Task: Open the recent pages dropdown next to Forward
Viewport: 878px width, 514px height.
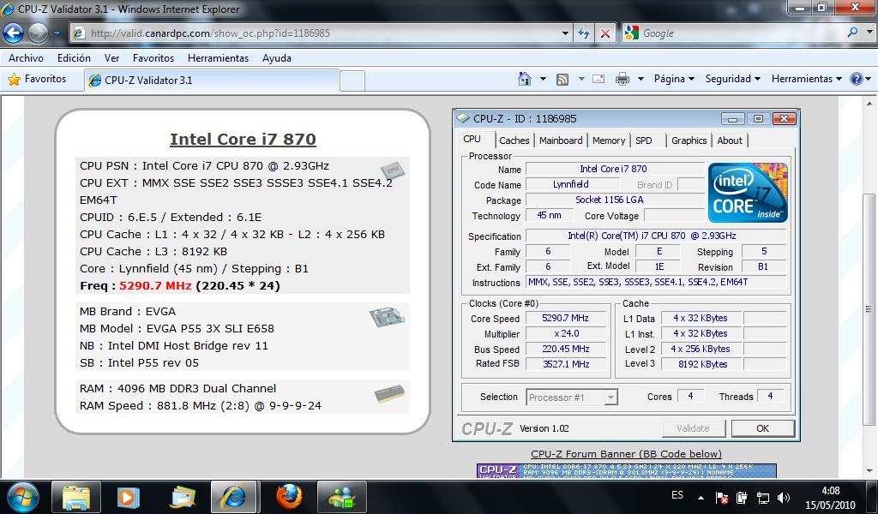Action: pos(57,33)
